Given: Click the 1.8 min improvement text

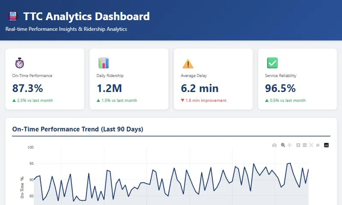Looking at the screenshot, I should coord(203,101).
